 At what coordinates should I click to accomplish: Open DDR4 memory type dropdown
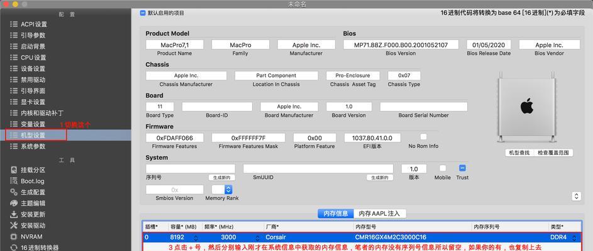(x=575, y=238)
